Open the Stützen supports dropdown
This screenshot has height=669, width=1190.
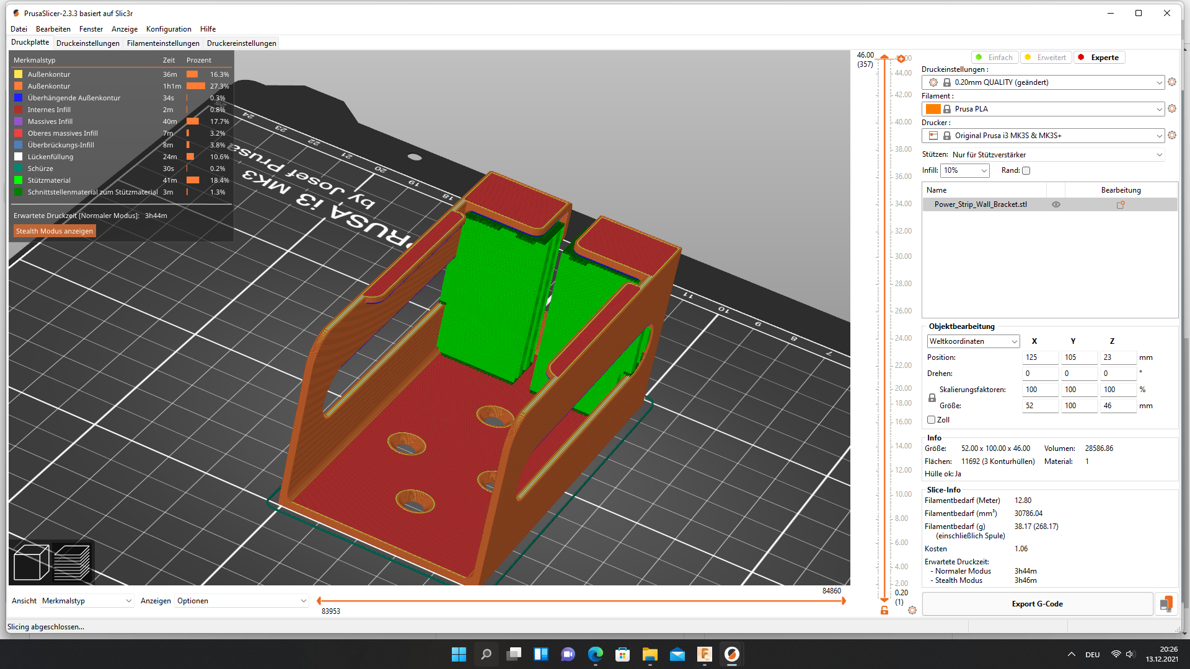point(1057,155)
